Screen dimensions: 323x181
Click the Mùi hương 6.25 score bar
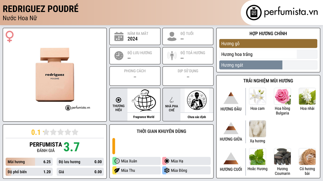coord(29,162)
